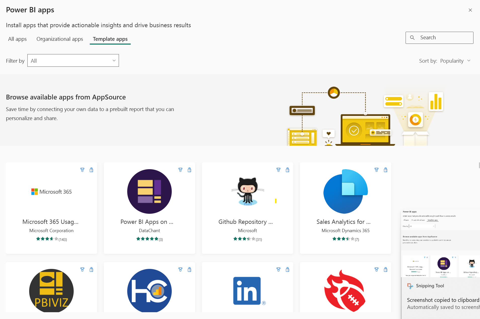
Task: Click purchase bag icon on Sales Analytics card
Action: 386,170
